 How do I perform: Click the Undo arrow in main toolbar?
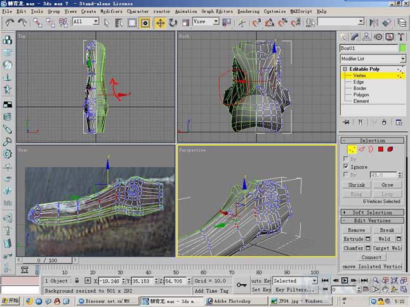pyautogui.click(x=10, y=23)
